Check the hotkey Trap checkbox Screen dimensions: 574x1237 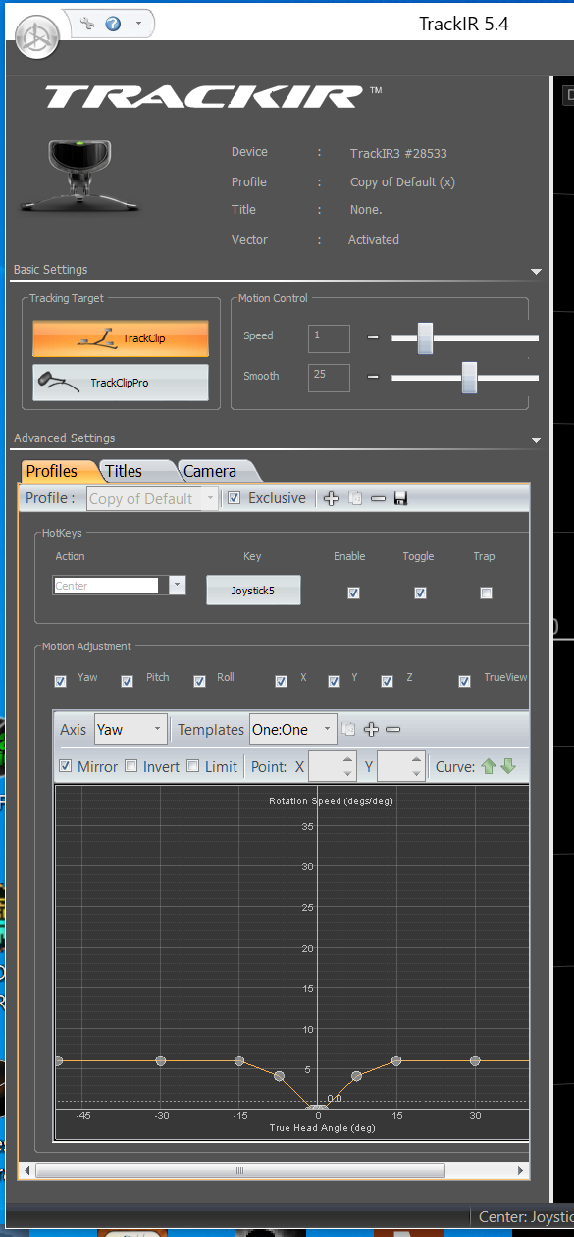[486, 593]
